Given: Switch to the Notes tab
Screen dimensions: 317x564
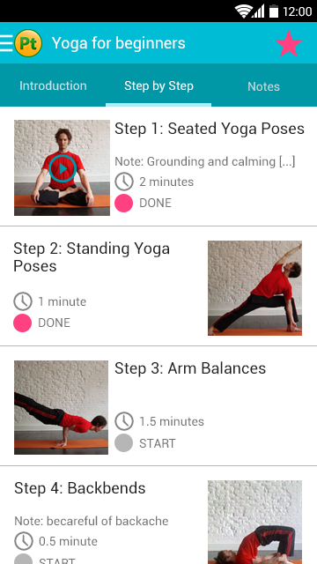Looking at the screenshot, I should click(x=264, y=86).
